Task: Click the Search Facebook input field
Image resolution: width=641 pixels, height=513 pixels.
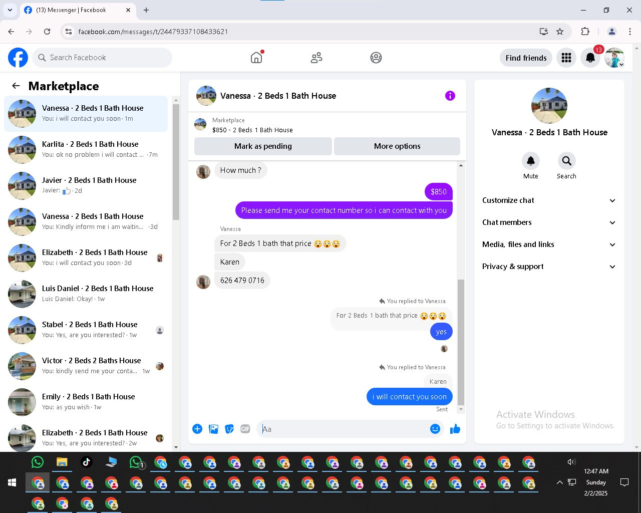Action: click(x=102, y=58)
